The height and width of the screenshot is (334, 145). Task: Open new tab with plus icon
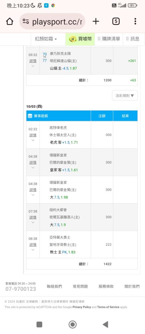coord(96,21)
